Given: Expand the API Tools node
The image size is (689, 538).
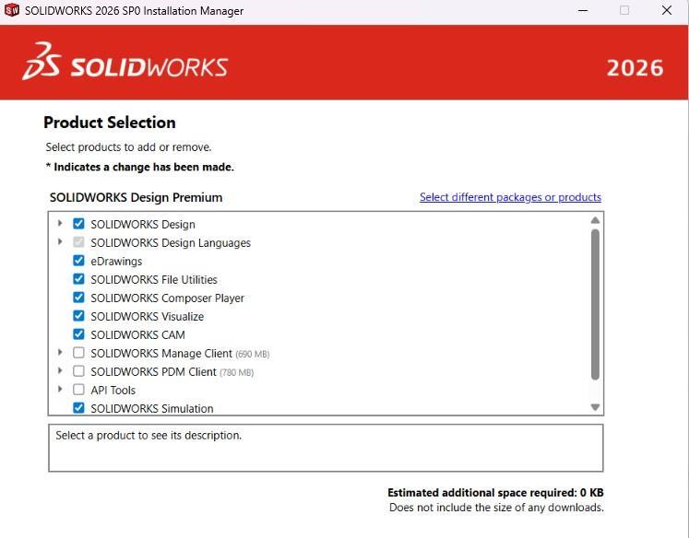Looking at the screenshot, I should point(60,390).
